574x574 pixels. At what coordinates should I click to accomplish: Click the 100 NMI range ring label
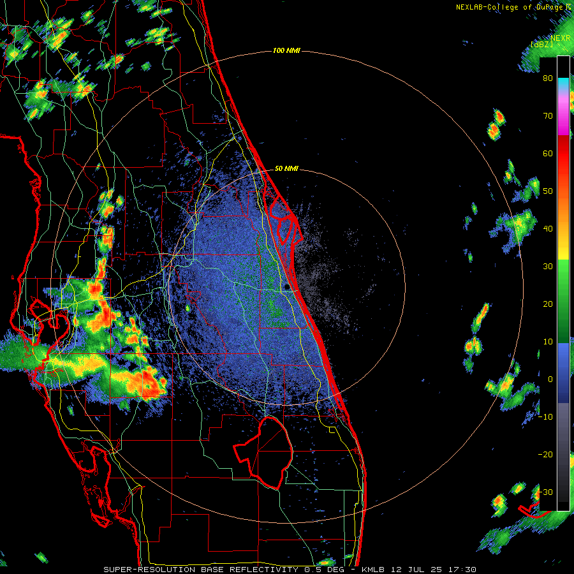pyautogui.click(x=286, y=50)
